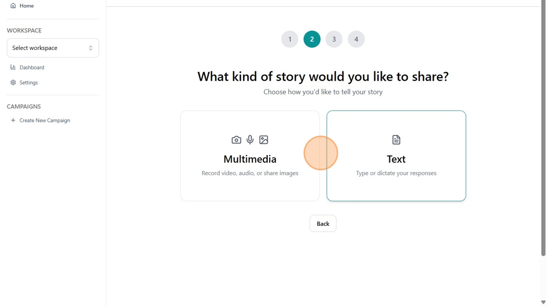The image size is (547, 306).
Task: Open the Select workspace dropdown
Action: click(53, 48)
